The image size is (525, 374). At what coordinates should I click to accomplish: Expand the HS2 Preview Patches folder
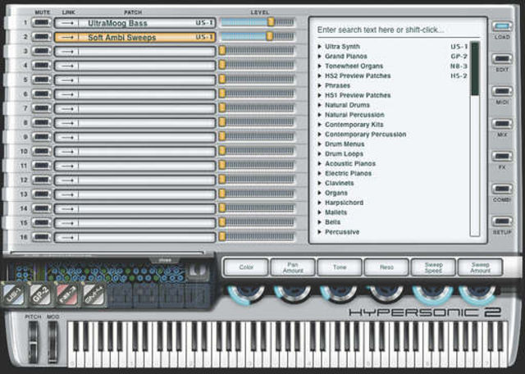click(320, 75)
